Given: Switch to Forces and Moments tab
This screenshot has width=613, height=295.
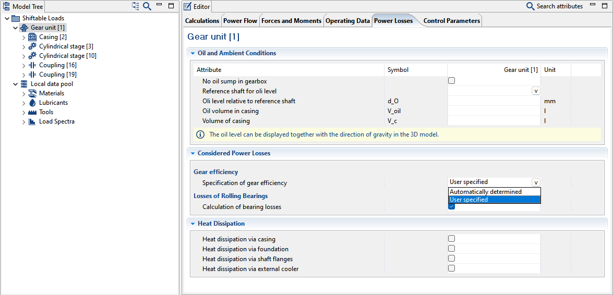Looking at the screenshot, I should 291,21.
